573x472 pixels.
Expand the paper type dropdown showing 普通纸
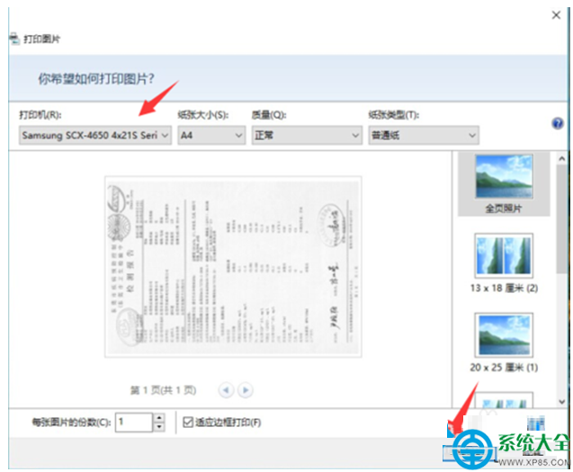pos(424,135)
